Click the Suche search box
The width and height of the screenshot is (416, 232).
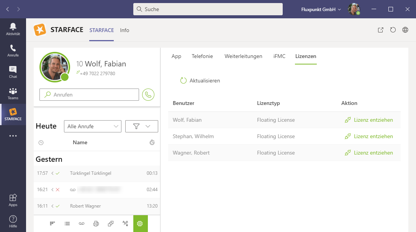(x=208, y=9)
